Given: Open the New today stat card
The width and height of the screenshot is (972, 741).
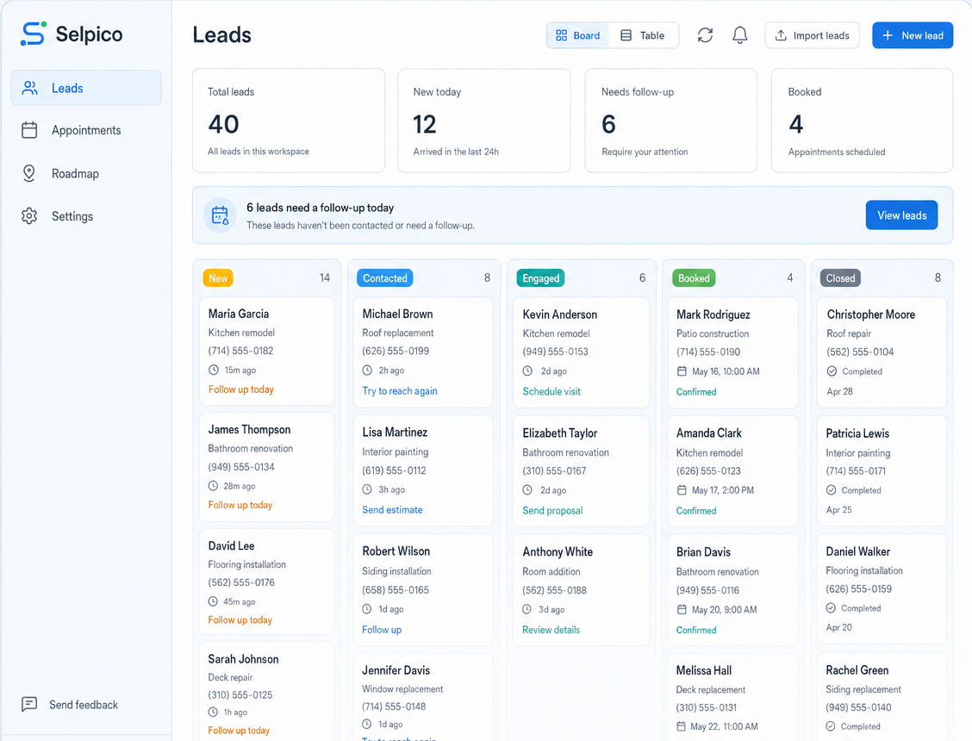Looking at the screenshot, I should [483, 121].
